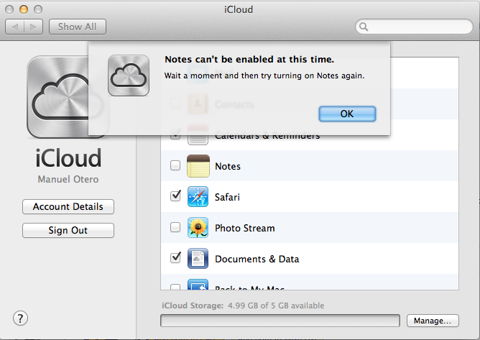Enable the Notes checkbox
This screenshot has height=340, width=480.
[175, 166]
